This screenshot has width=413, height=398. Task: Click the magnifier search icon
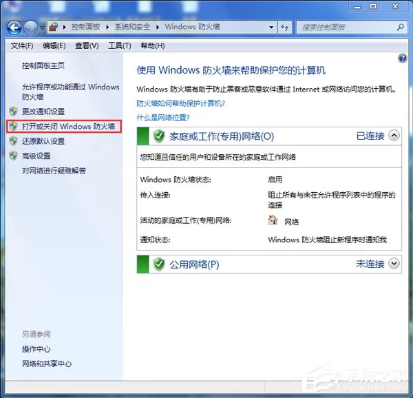401,27
